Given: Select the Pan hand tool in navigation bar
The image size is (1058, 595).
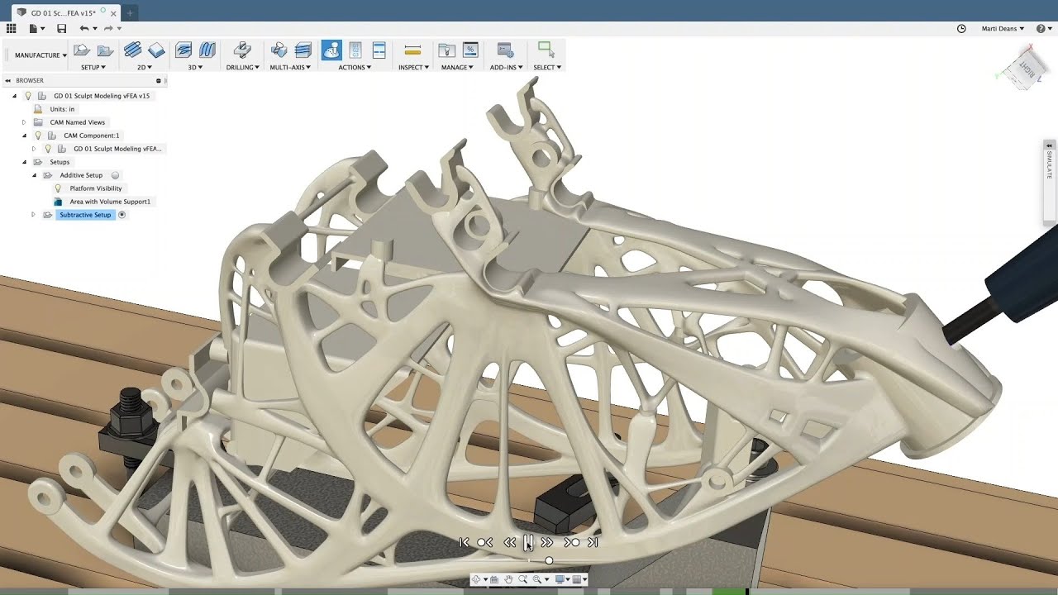Looking at the screenshot, I should [509, 579].
